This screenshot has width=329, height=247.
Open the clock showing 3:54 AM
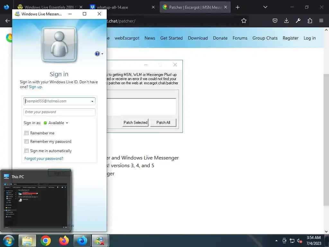click(x=314, y=241)
